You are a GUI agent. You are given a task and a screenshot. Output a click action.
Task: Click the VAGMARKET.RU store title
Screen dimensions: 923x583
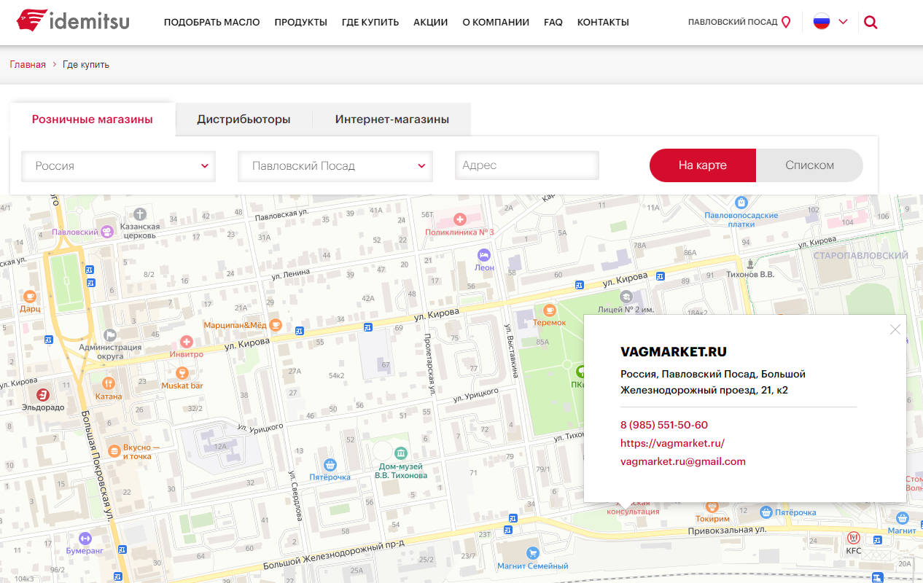pos(674,352)
